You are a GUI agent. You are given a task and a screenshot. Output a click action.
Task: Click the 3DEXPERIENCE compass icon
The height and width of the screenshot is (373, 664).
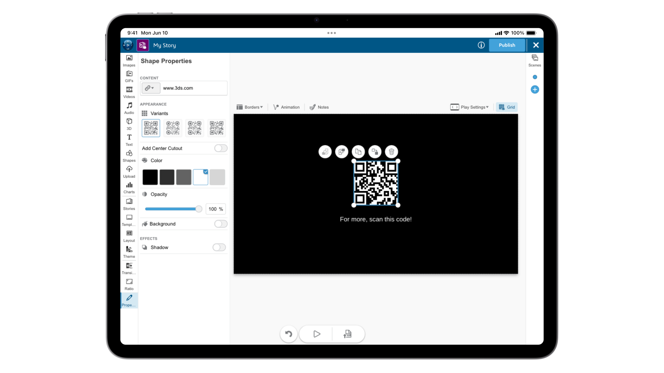click(128, 45)
